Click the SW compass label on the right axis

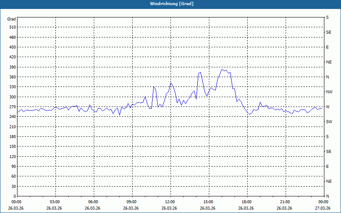[329, 122]
